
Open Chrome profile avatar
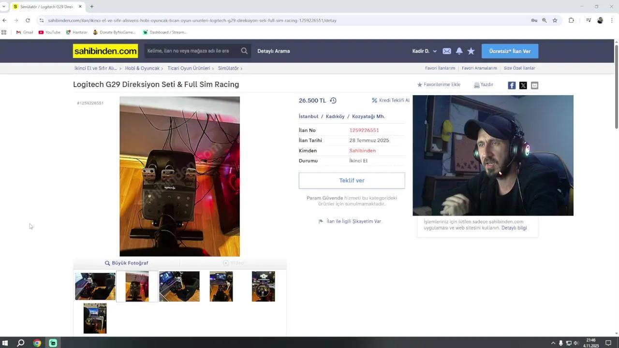click(x=600, y=20)
